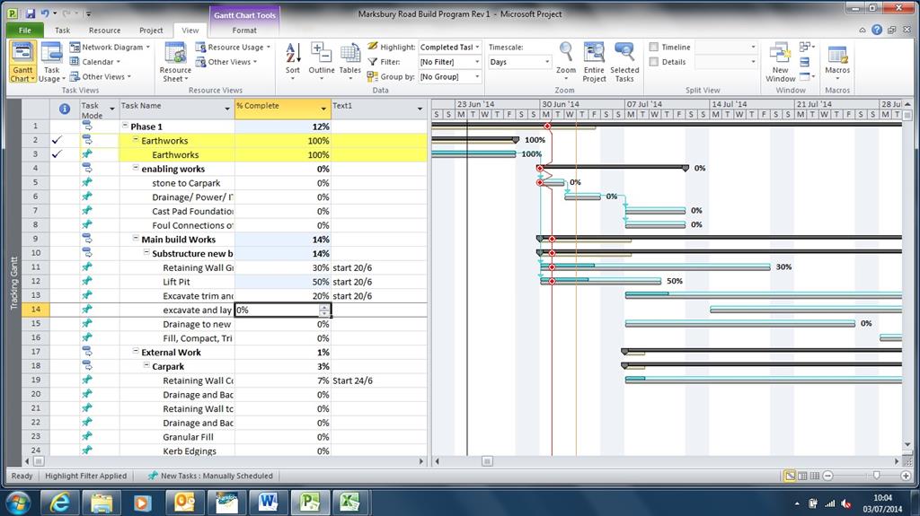Click the Zoom magnifier icon

click(x=566, y=52)
